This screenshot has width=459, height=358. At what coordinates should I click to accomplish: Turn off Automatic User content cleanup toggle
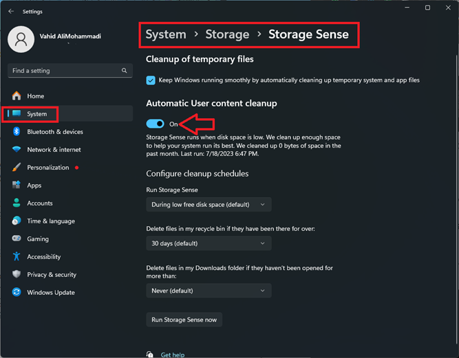[x=155, y=124]
